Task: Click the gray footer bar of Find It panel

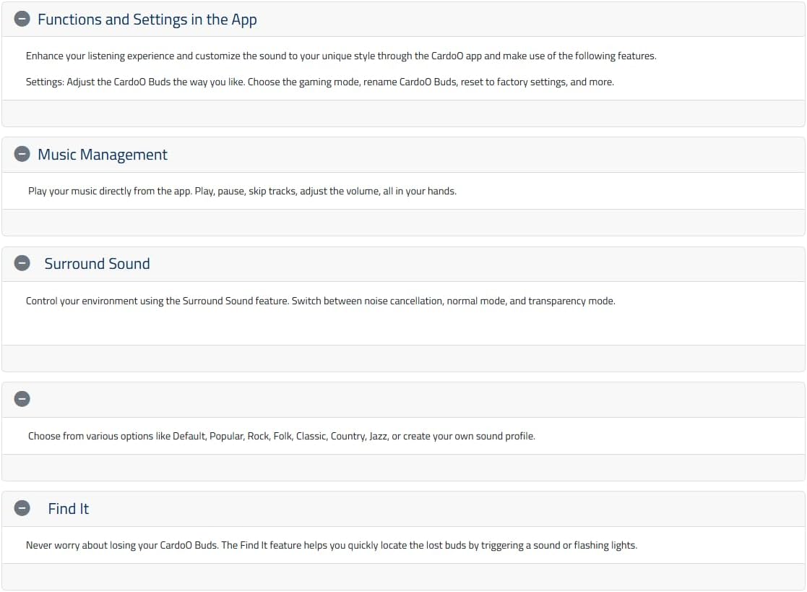Action: pyautogui.click(x=403, y=576)
